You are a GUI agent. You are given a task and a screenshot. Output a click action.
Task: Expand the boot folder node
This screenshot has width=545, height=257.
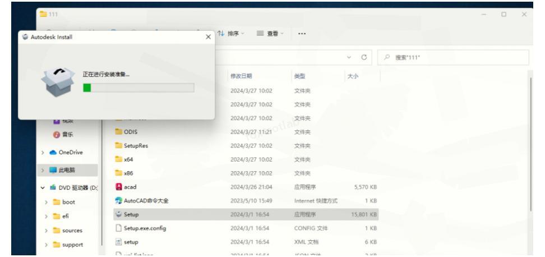(46, 202)
